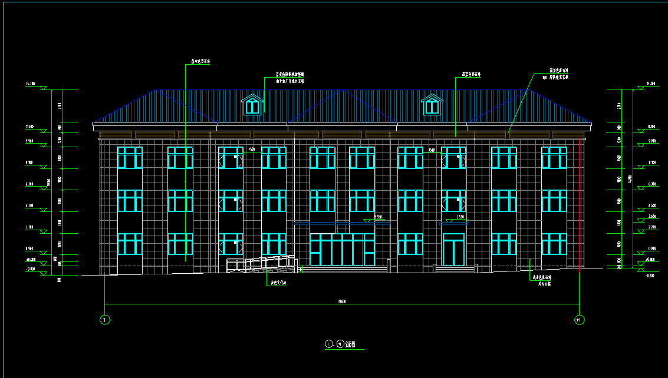Click the ±0.000 elevation marker on the right

pos(651,259)
